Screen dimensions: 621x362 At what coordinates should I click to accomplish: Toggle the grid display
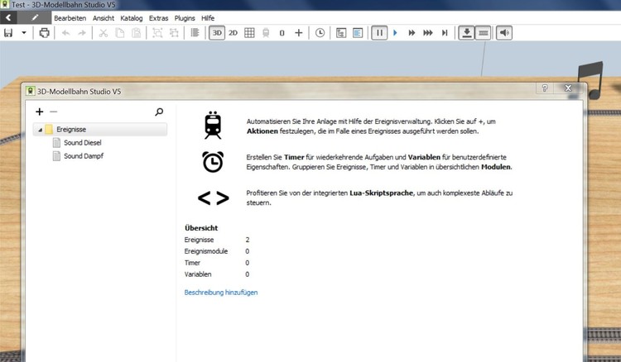point(249,33)
